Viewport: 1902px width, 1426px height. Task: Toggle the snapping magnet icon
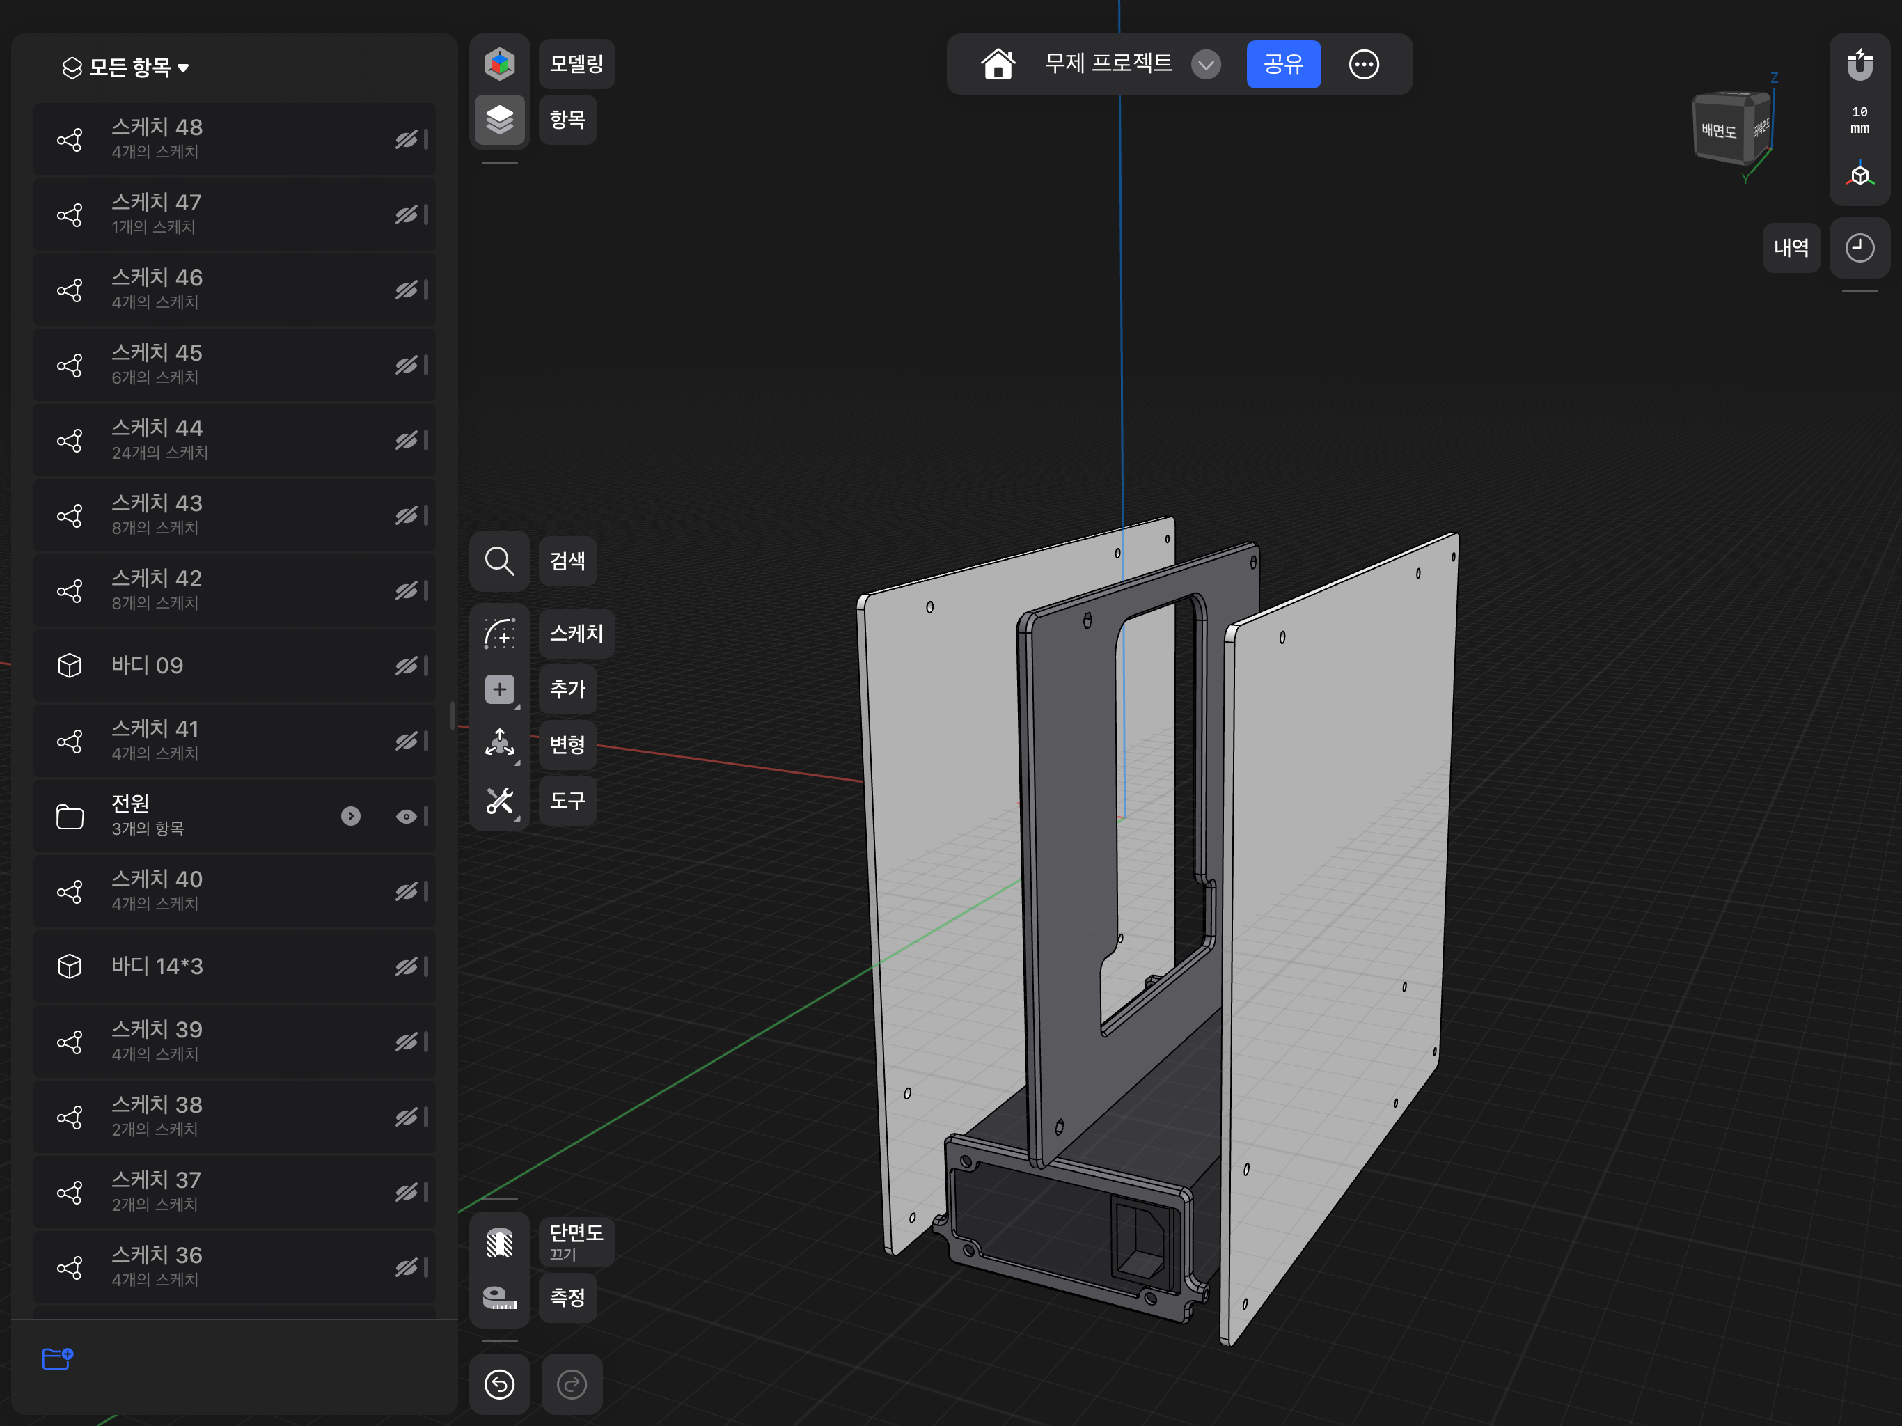point(1860,63)
